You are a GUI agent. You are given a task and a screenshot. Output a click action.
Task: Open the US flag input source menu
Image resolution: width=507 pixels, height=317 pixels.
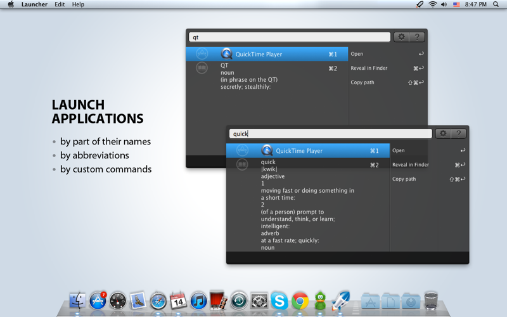456,4
